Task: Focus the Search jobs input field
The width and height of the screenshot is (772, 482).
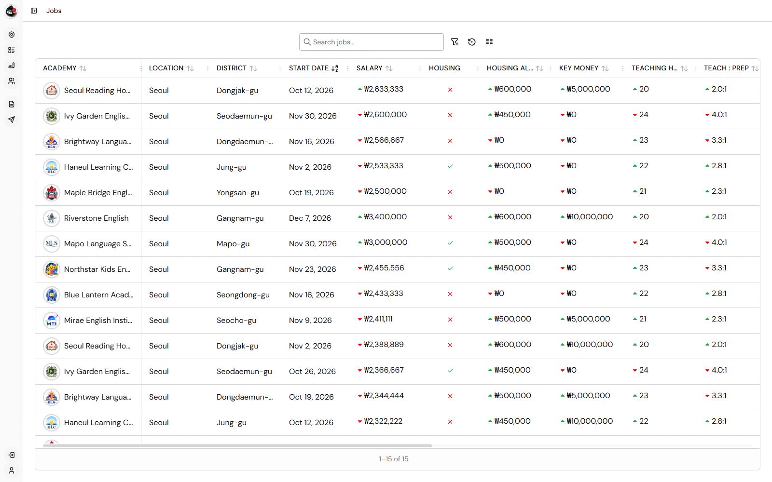Action: tap(372, 42)
